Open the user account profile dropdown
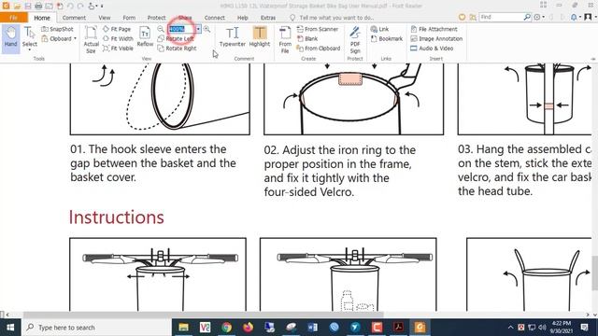Screen dimensions: 598x336 tap(590, 17)
